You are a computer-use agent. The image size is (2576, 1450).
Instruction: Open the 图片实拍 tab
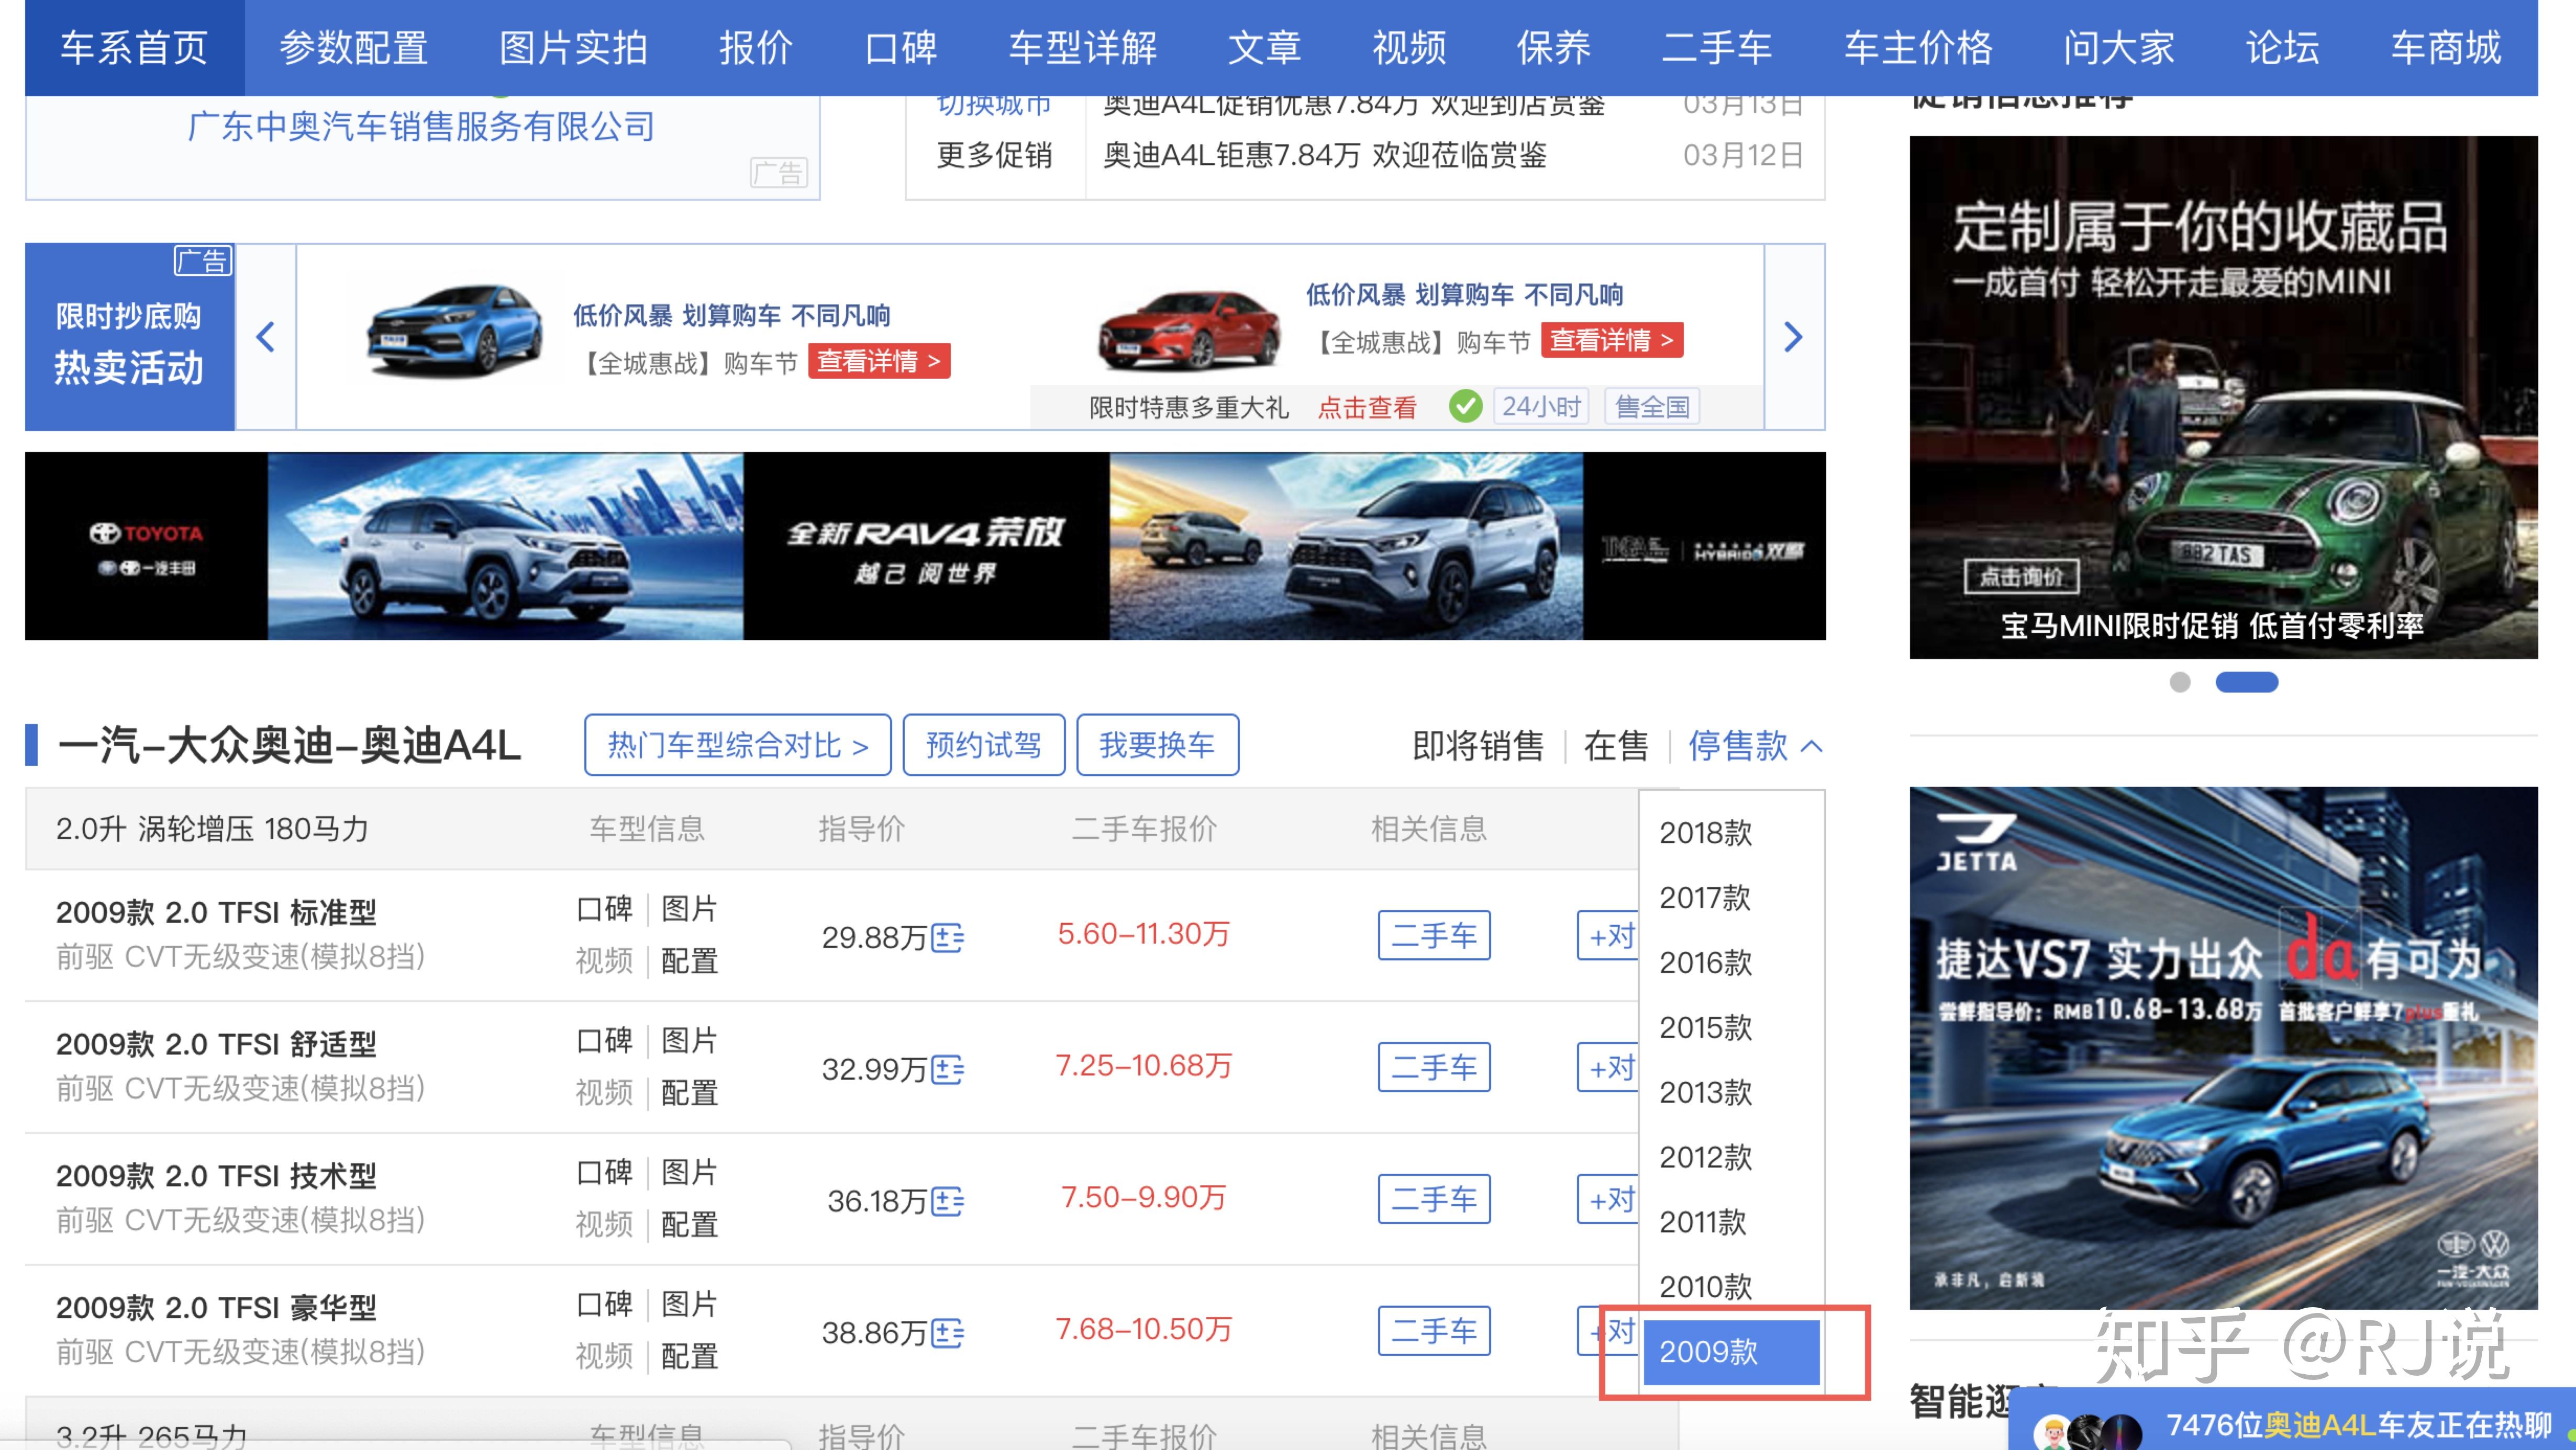(x=573, y=47)
